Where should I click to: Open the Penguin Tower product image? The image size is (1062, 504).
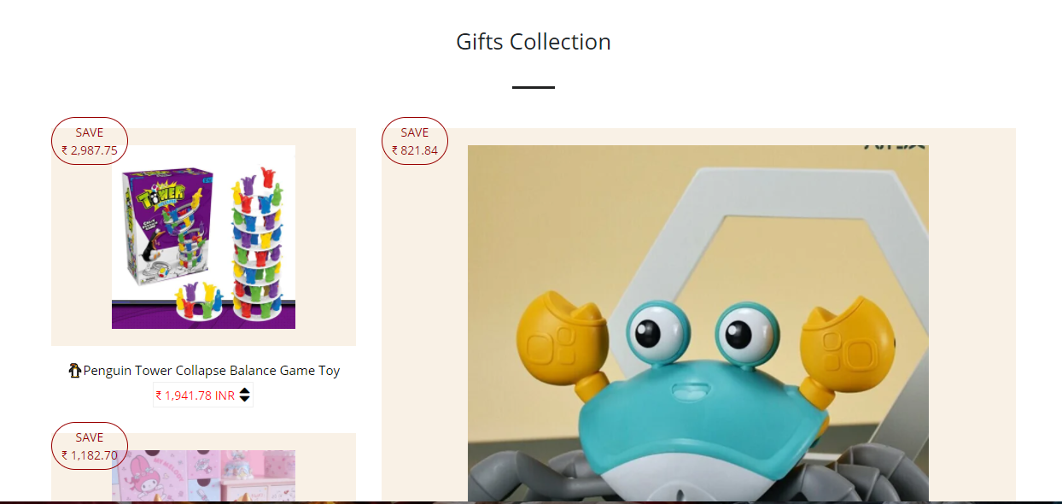point(203,237)
